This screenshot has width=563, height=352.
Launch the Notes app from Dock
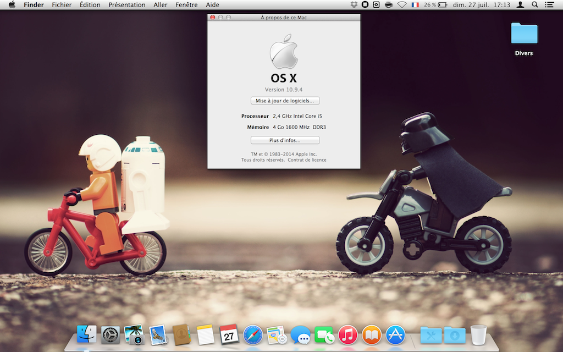[205, 335]
